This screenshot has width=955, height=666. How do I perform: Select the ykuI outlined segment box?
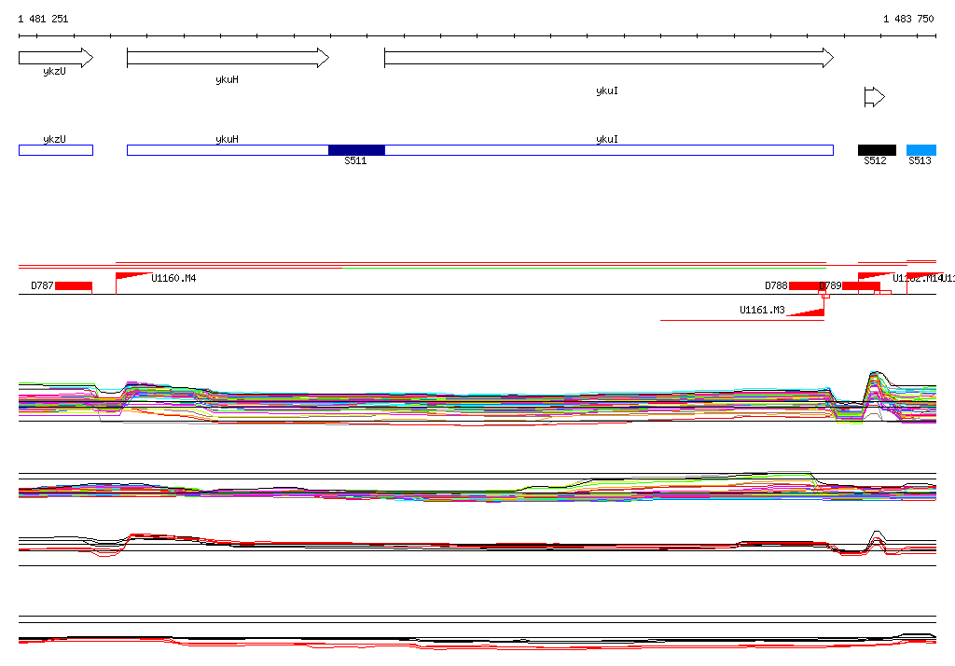click(x=608, y=150)
